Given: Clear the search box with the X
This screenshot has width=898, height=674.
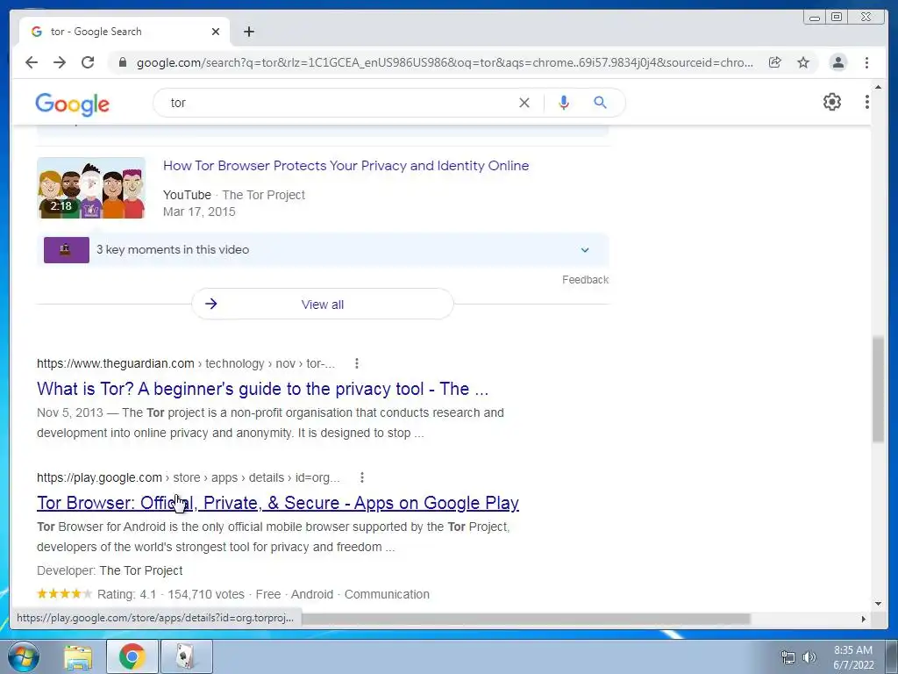Looking at the screenshot, I should [524, 103].
